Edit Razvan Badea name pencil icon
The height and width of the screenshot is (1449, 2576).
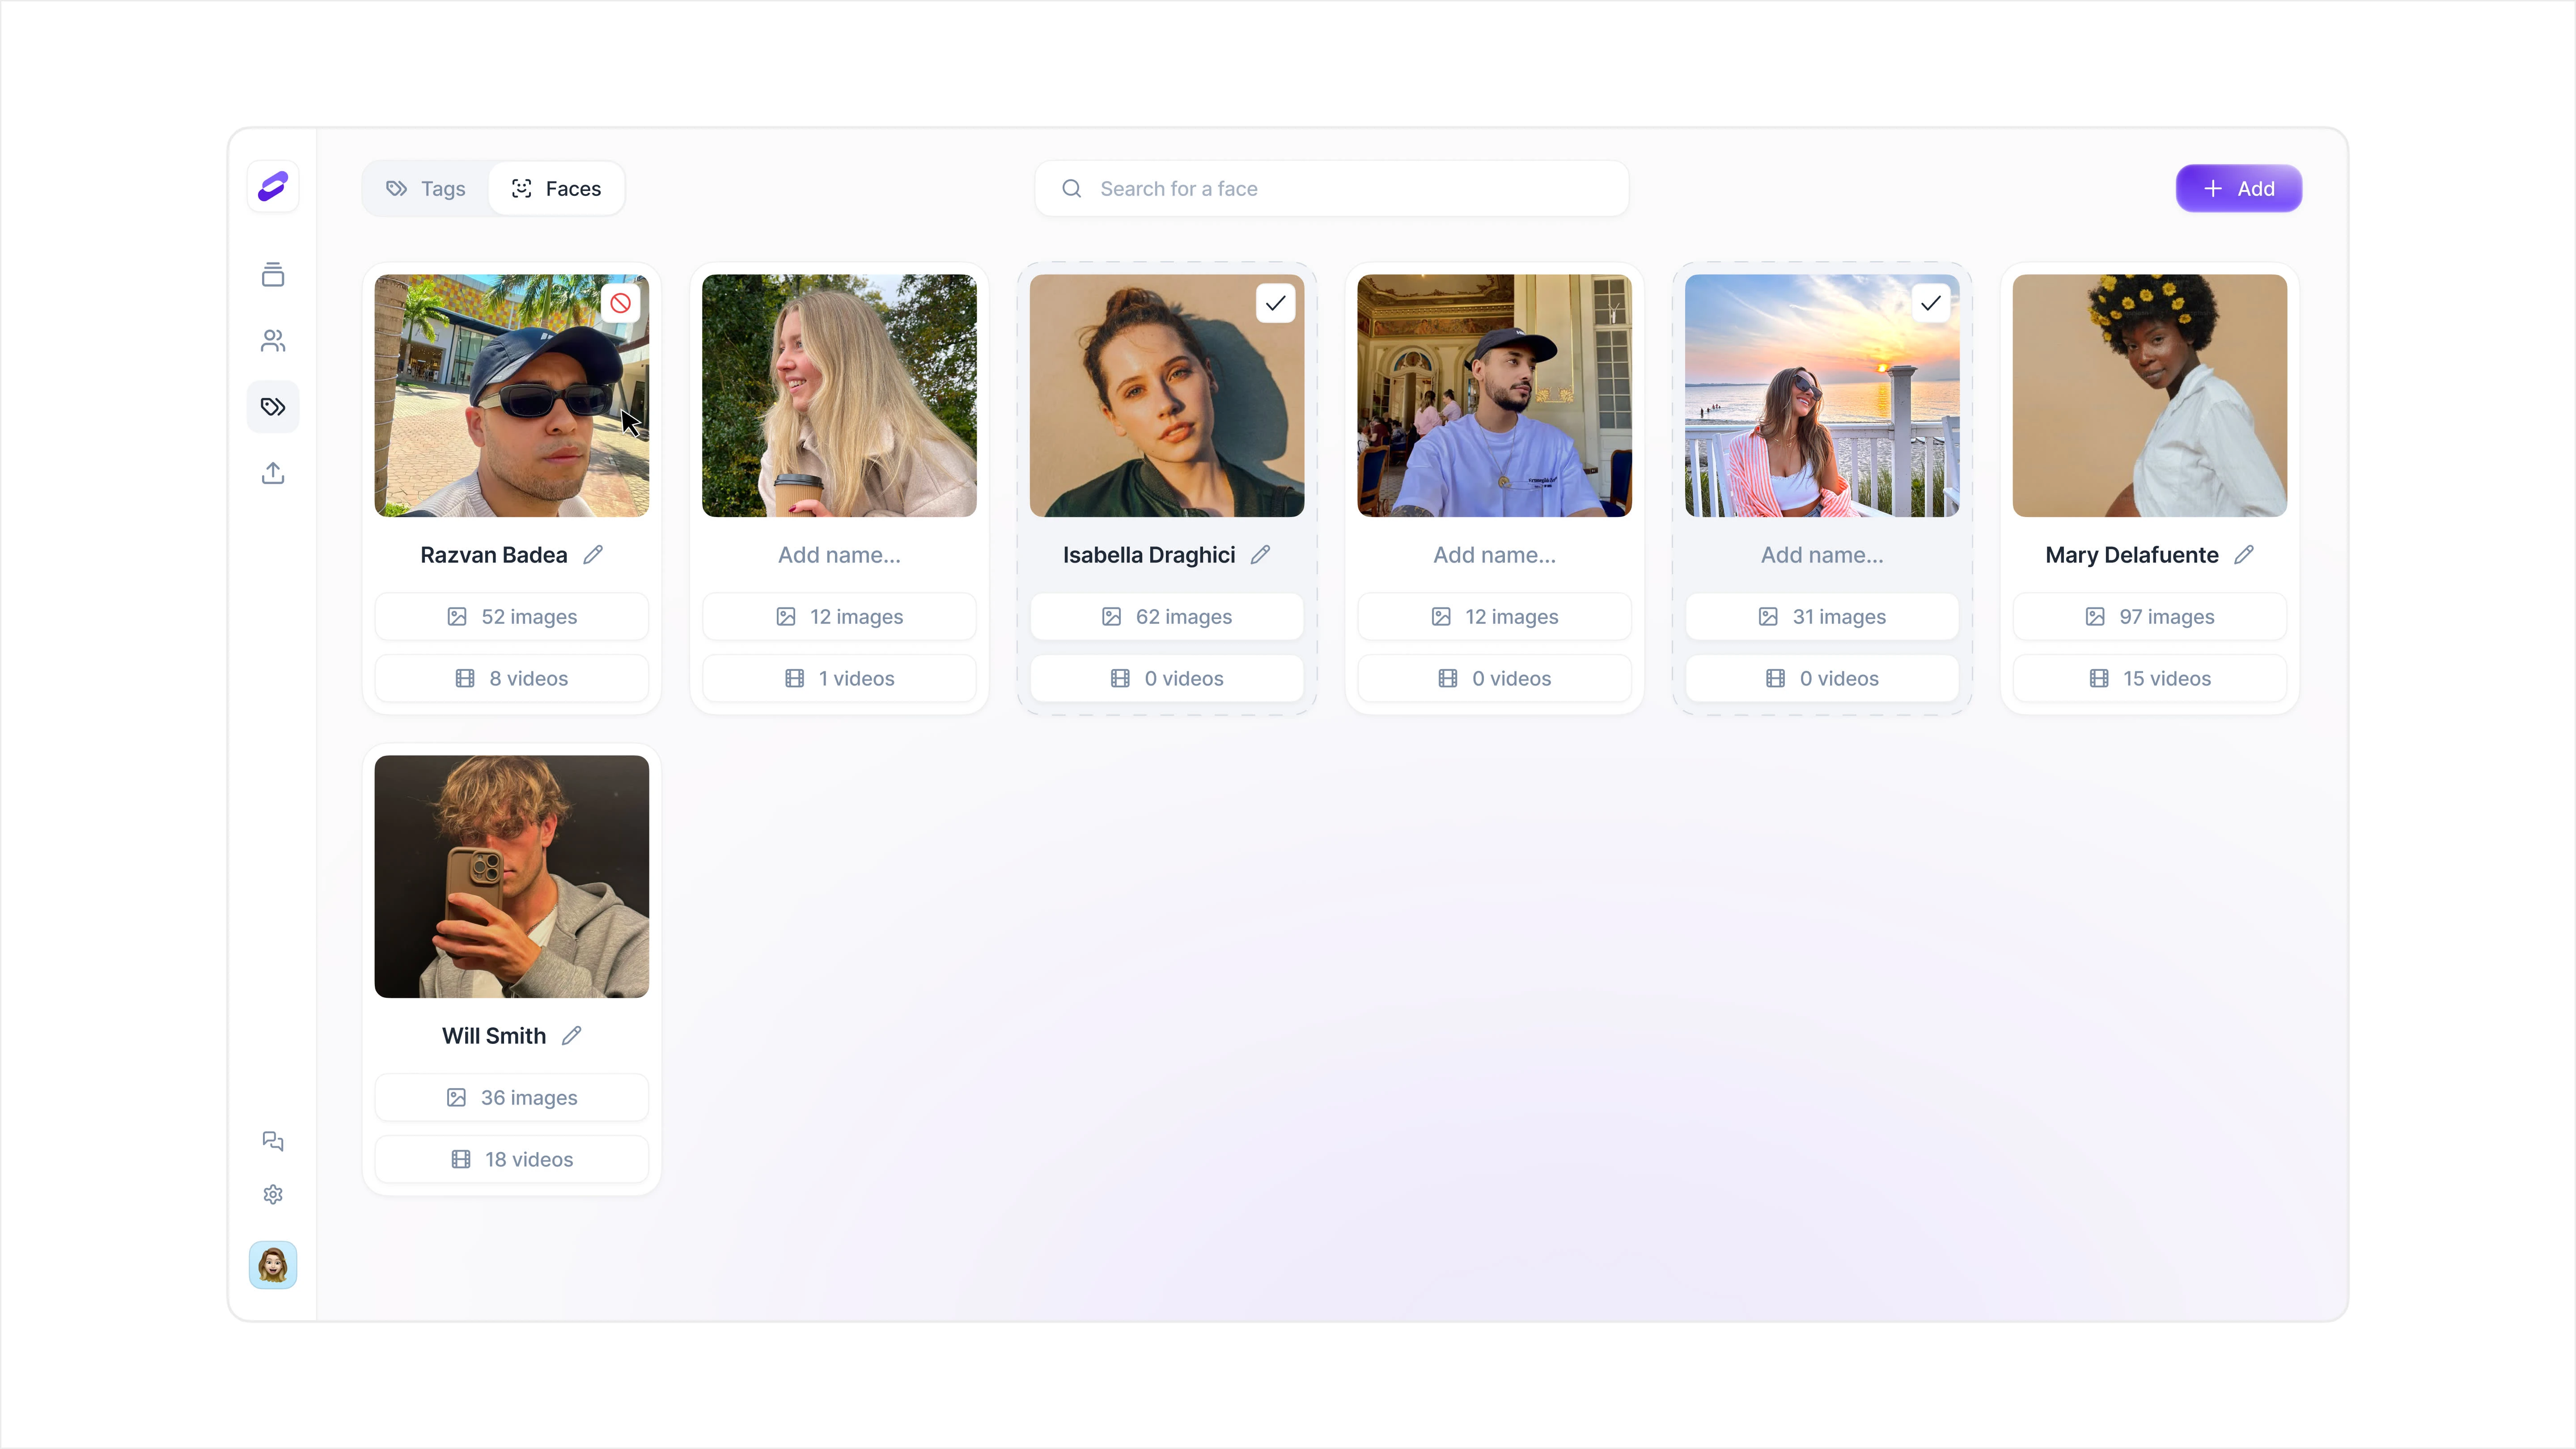[593, 555]
